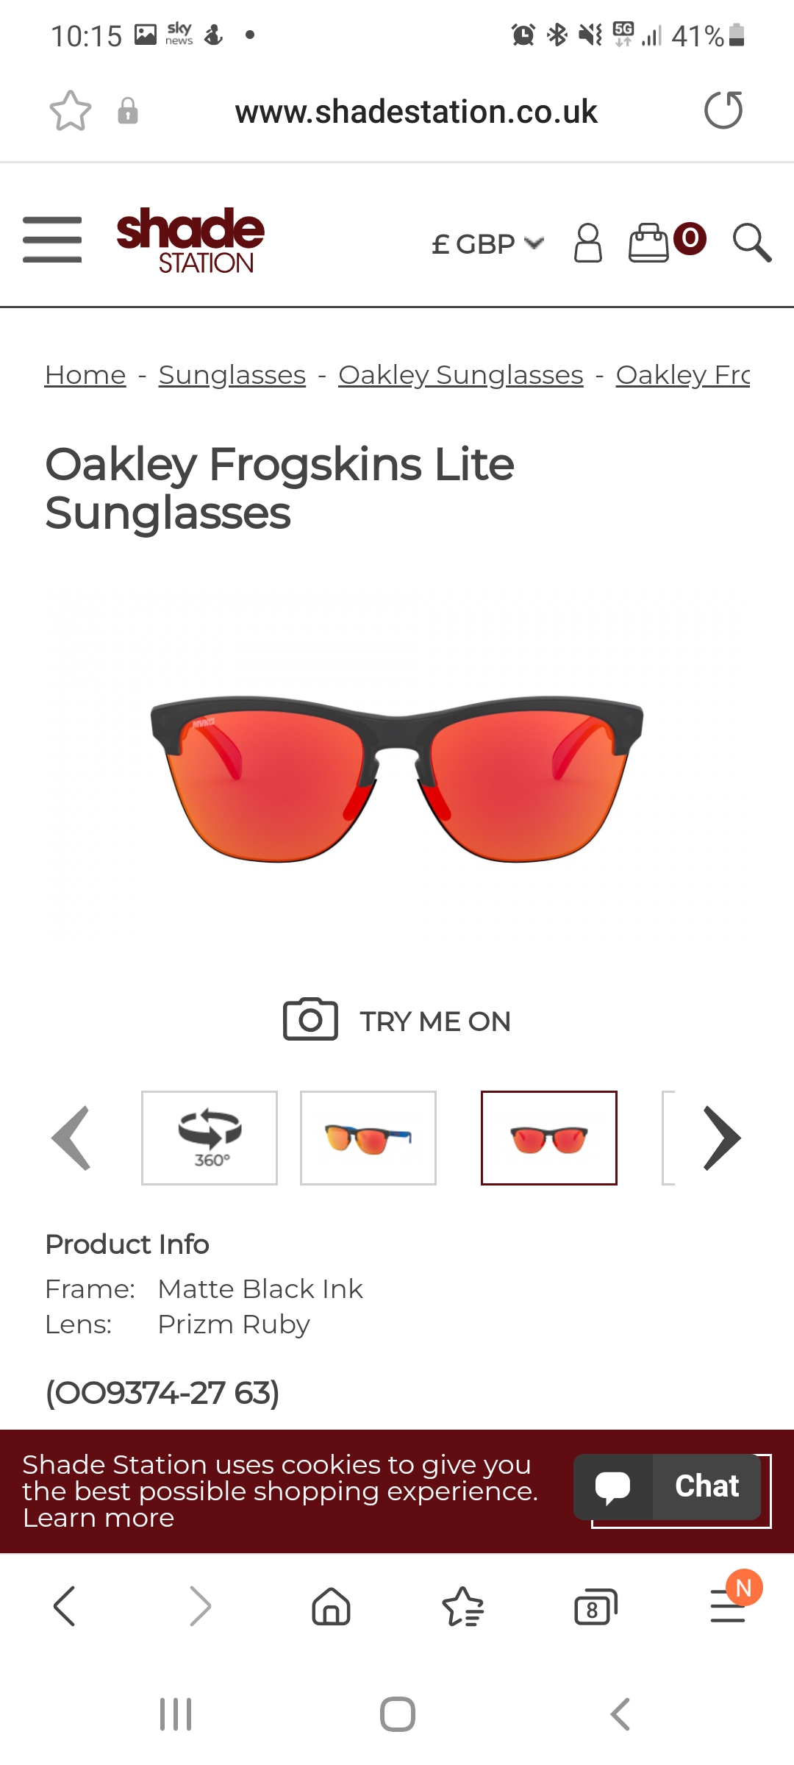The image size is (794, 1765).
Task: Expand the £ GBP currency dropdown
Action: tap(487, 244)
